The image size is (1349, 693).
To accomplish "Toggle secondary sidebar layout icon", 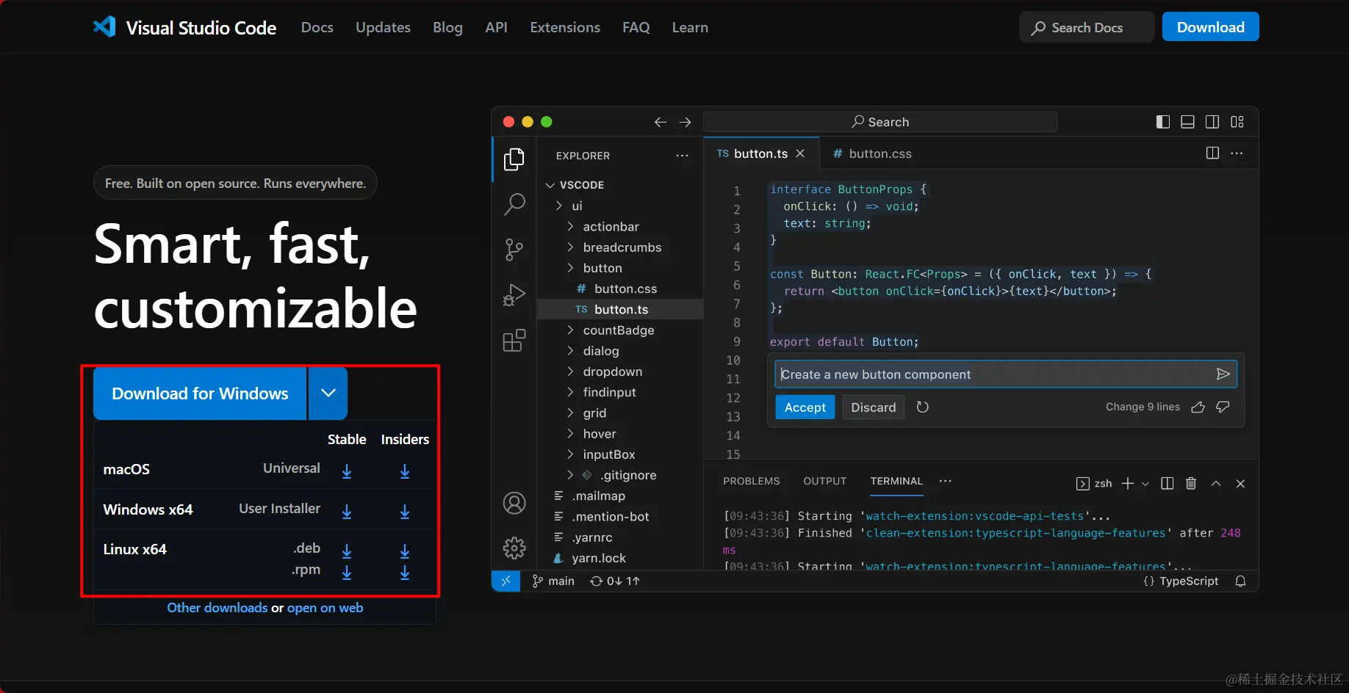I will click(x=1212, y=122).
